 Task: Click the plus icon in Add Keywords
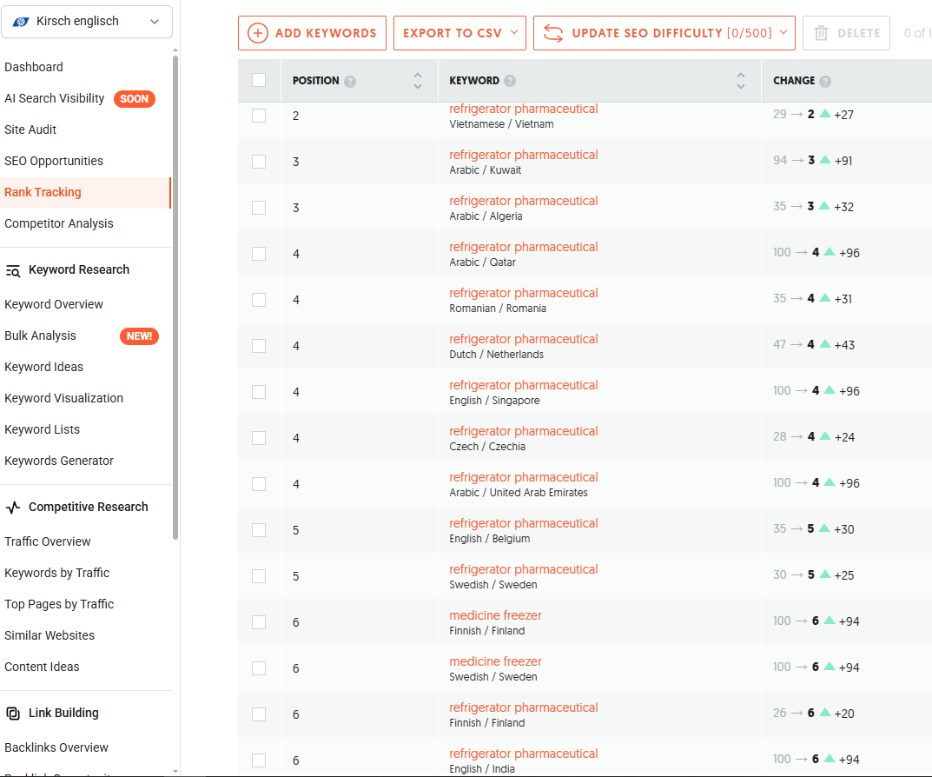coord(258,33)
